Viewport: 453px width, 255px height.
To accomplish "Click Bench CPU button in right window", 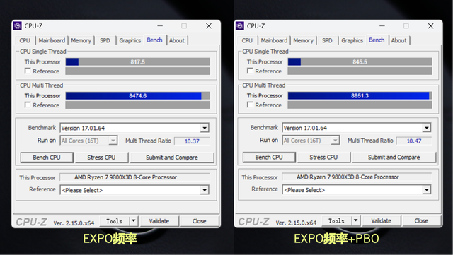I will [269, 158].
